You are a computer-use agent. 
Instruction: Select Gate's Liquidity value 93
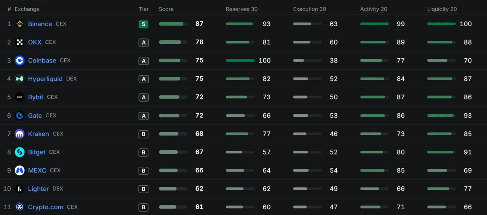point(468,115)
